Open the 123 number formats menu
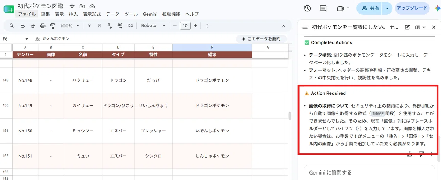Screen dimensions: 441x180 tap(130, 26)
